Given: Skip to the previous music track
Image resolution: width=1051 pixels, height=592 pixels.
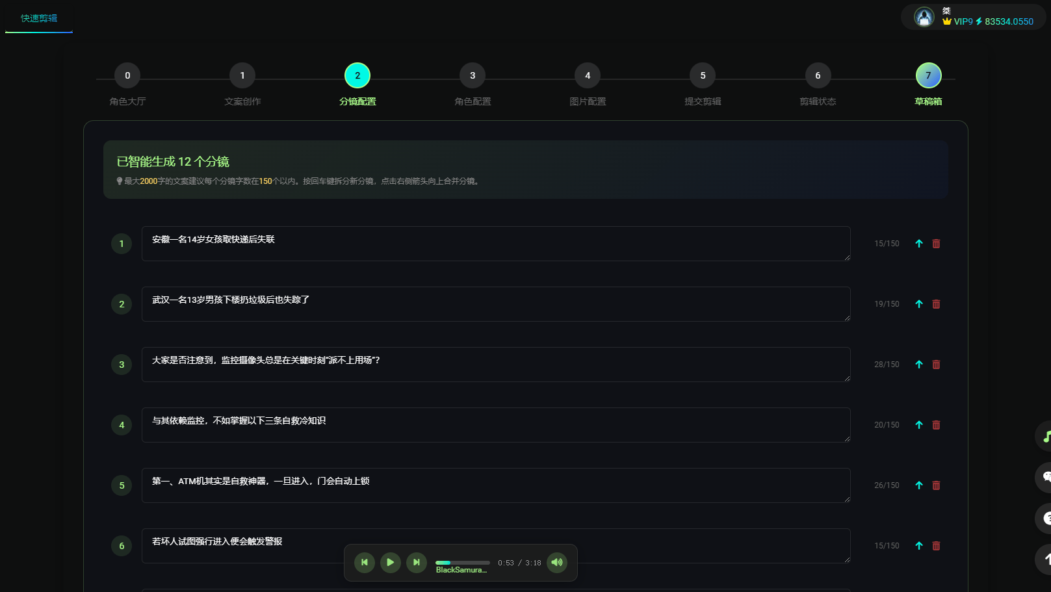Looking at the screenshot, I should [x=365, y=563].
